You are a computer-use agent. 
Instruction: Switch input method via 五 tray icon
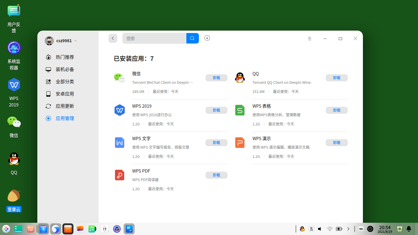[x=312, y=229]
